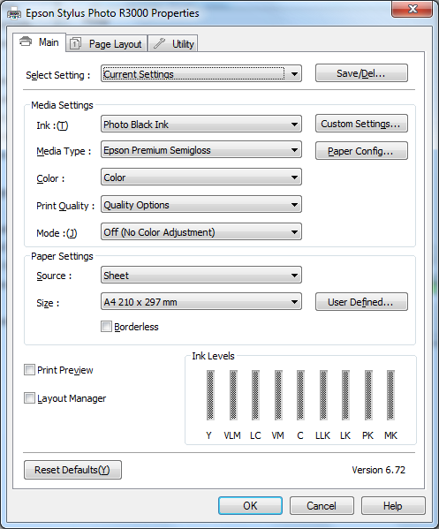Click the Cyan (C) ink level bar
This screenshot has height=529, width=439.
[x=300, y=395]
